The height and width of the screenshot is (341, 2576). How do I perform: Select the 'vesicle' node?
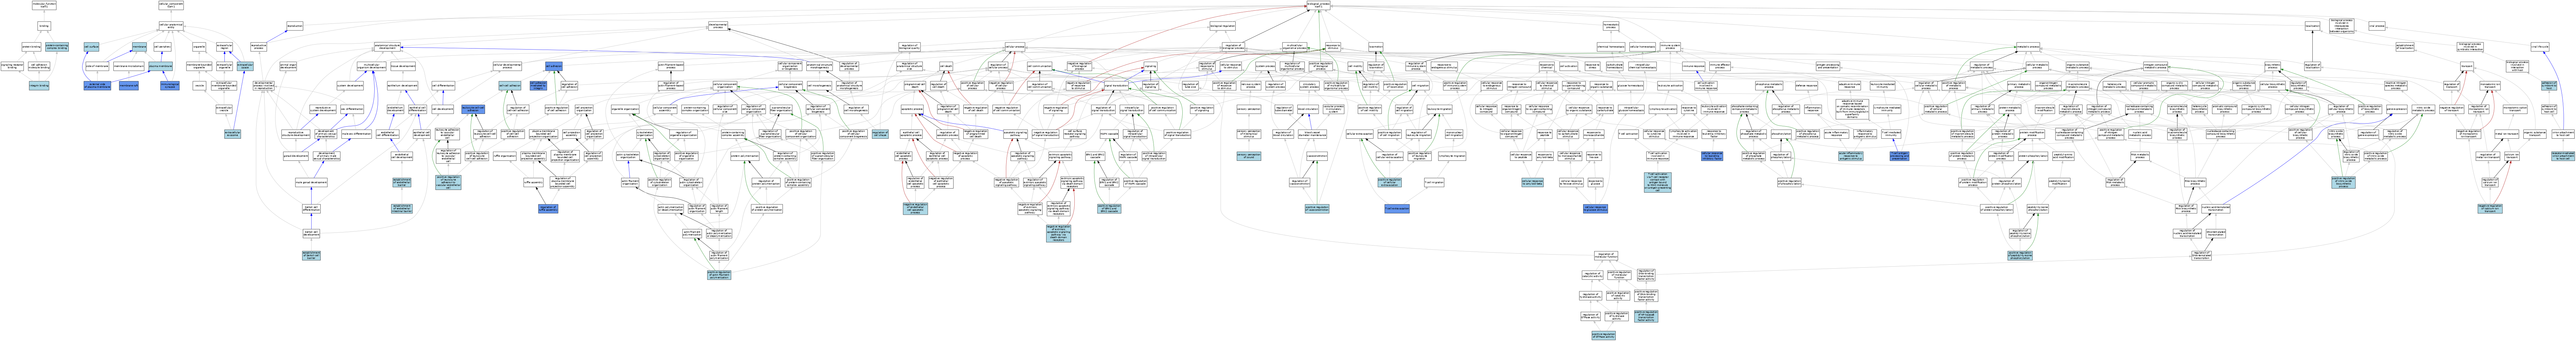click(x=199, y=86)
